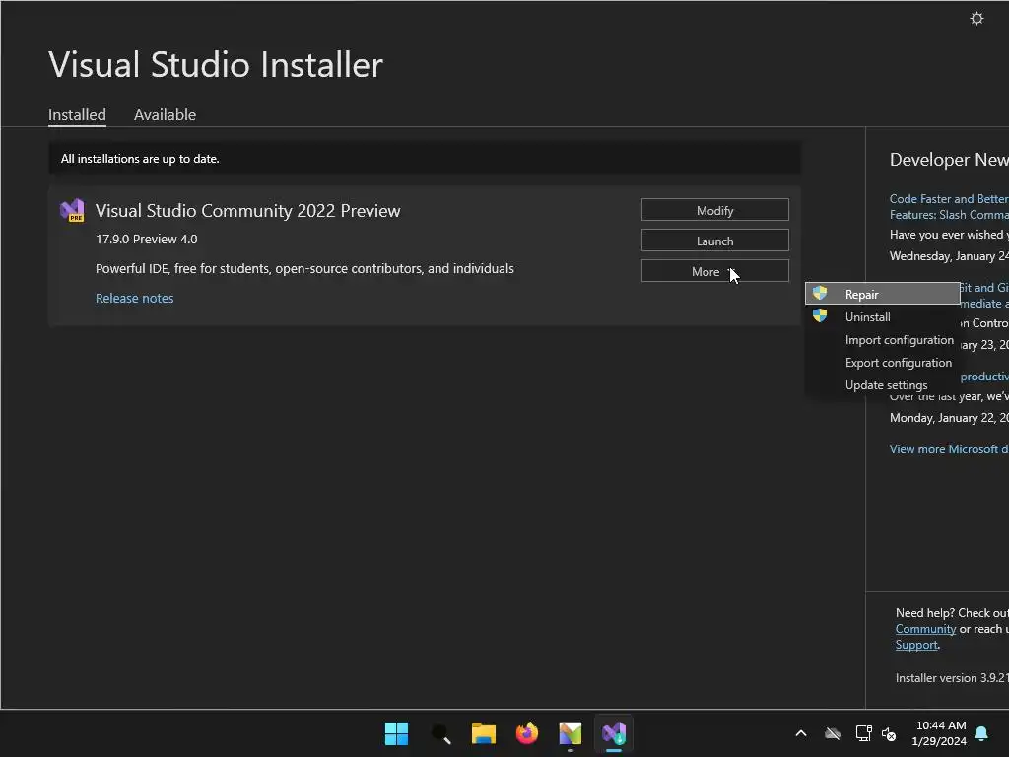Click Visual Studio Installer taskbar icon
1009x757 pixels.
(x=614, y=733)
